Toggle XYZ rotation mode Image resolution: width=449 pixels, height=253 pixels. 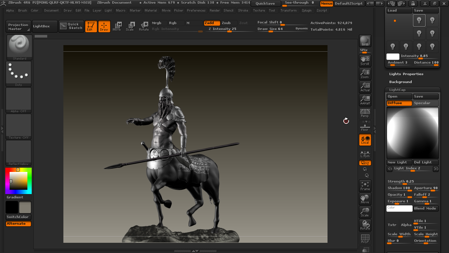365,163
